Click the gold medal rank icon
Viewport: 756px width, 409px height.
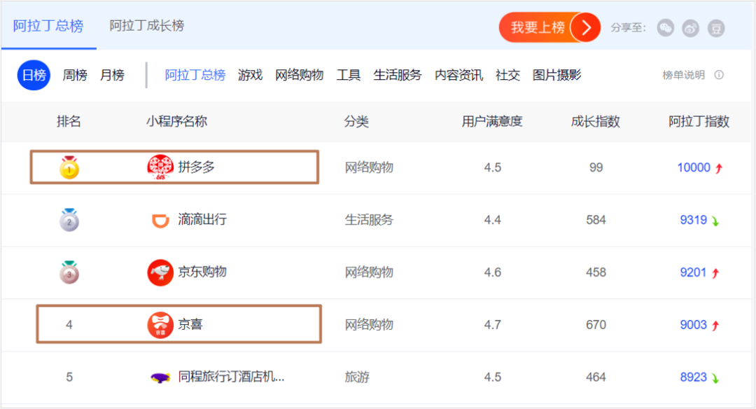[x=69, y=167]
